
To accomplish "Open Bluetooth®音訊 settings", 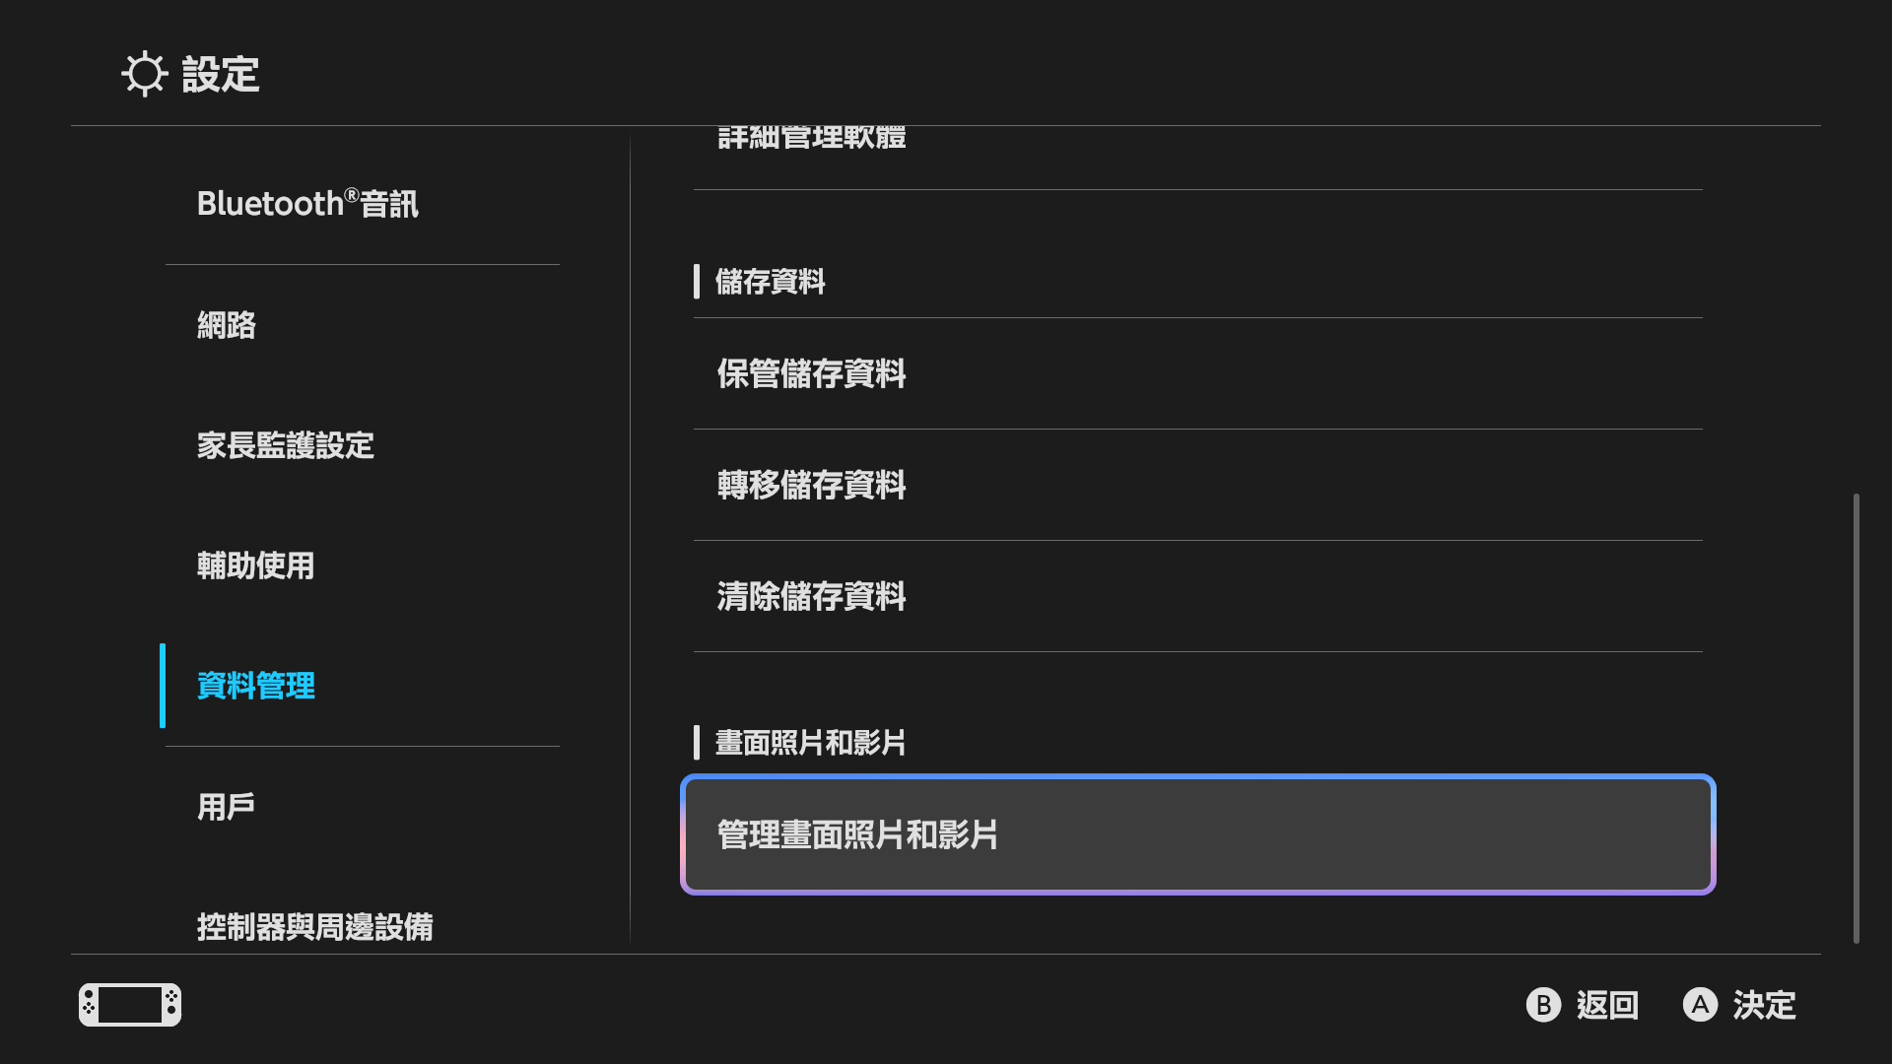I will pyautogui.click(x=307, y=204).
